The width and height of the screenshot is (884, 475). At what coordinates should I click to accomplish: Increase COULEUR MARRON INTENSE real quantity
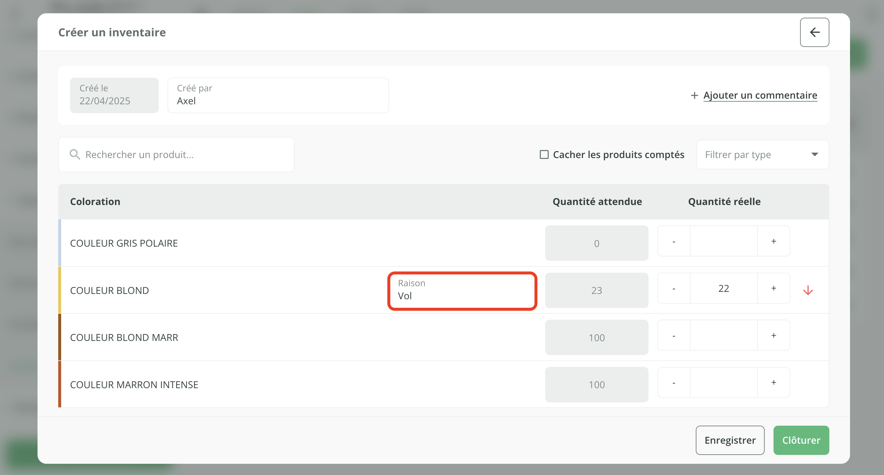pos(773,383)
